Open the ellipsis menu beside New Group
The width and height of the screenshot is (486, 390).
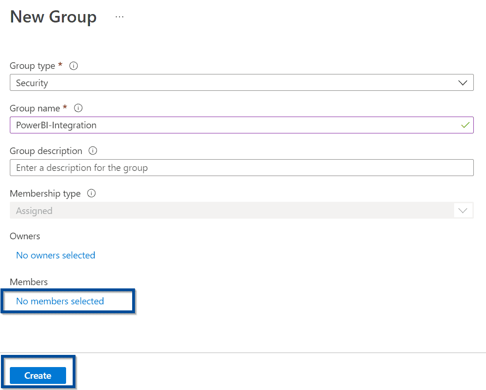[120, 17]
